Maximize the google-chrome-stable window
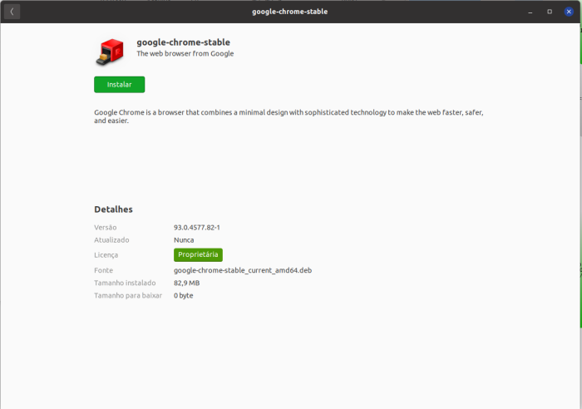 (x=550, y=12)
